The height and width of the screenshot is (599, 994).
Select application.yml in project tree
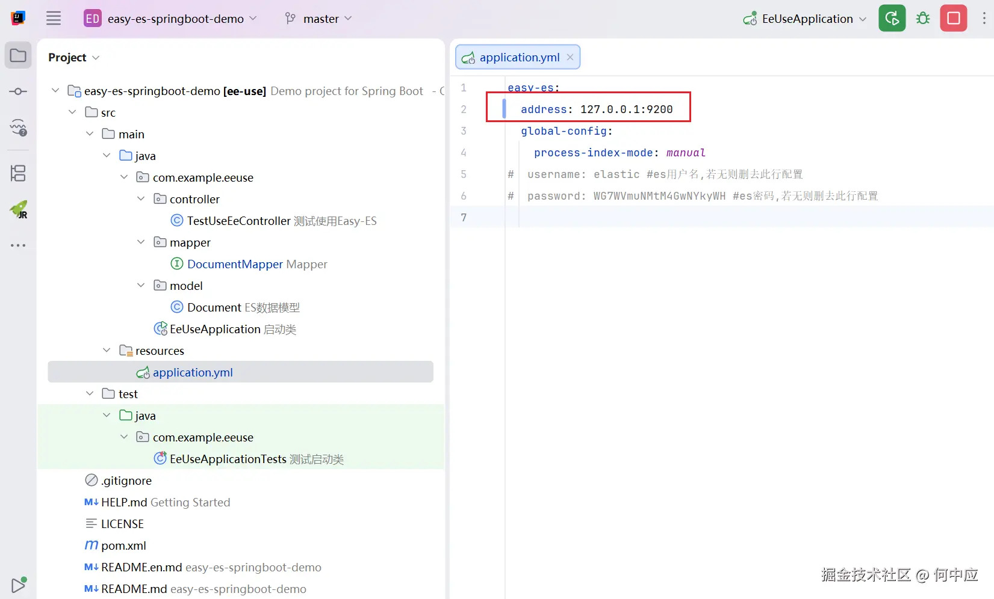coord(193,372)
